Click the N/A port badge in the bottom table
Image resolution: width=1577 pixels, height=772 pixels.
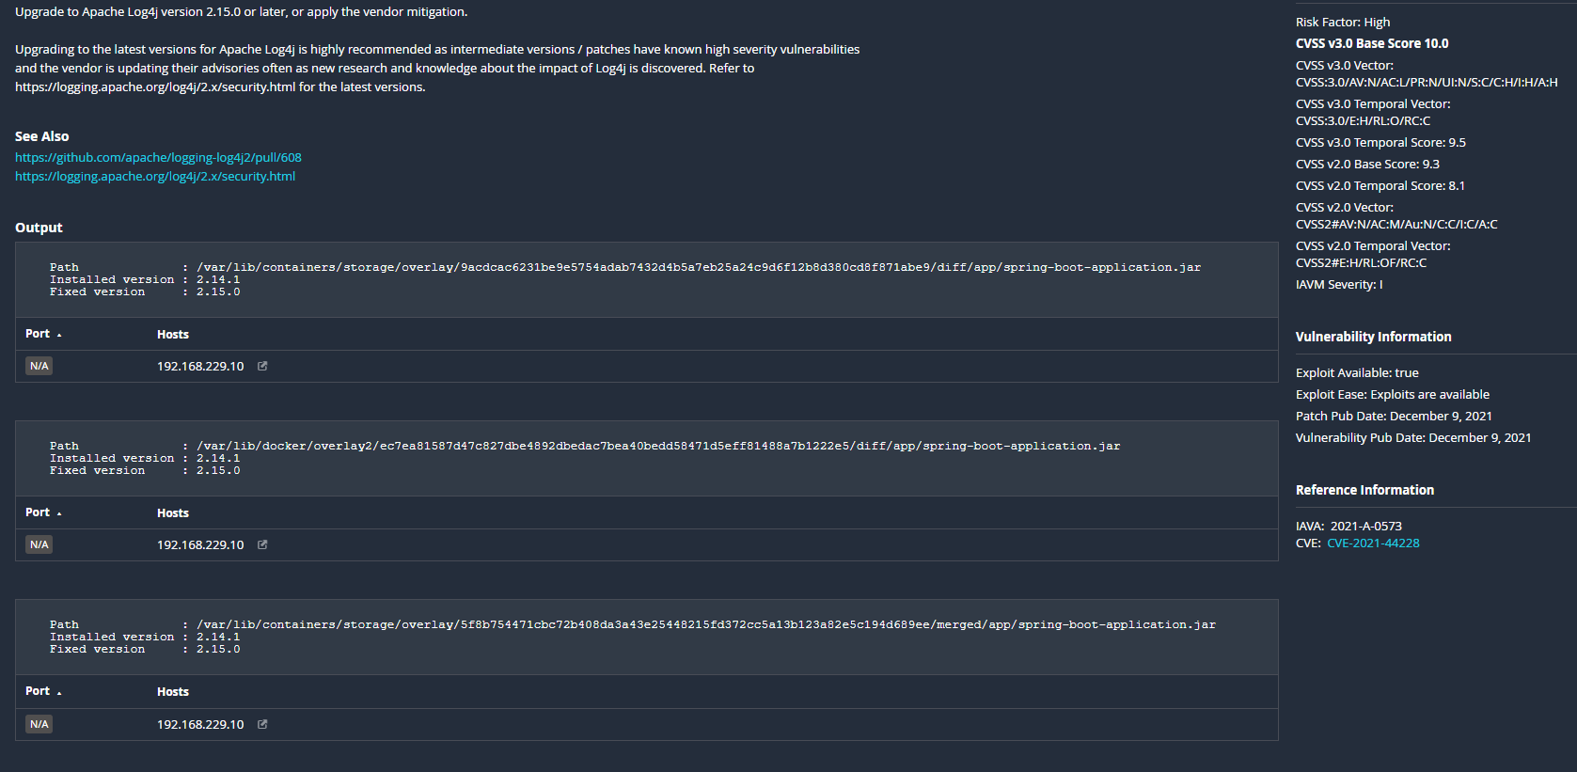(39, 724)
